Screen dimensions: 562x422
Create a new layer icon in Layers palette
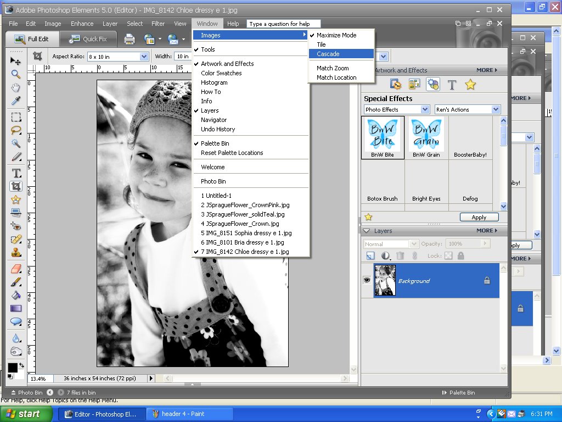tap(370, 256)
